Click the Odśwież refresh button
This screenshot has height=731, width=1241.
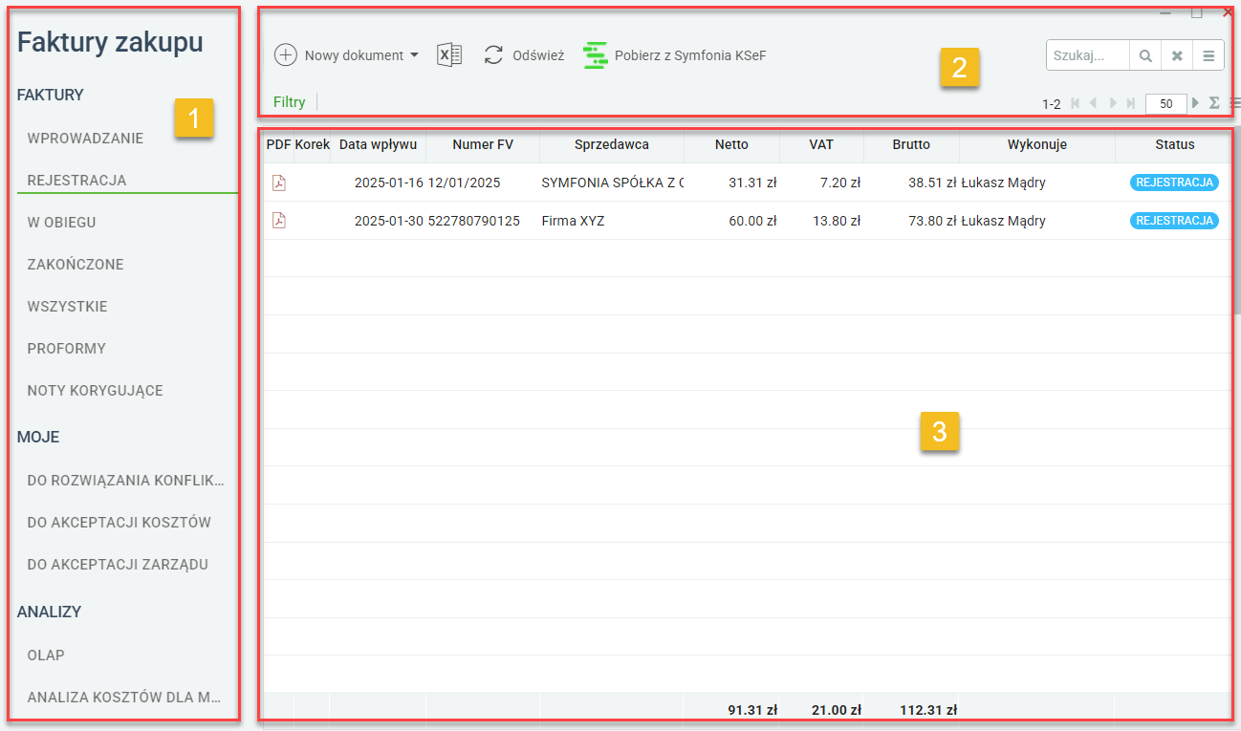524,55
